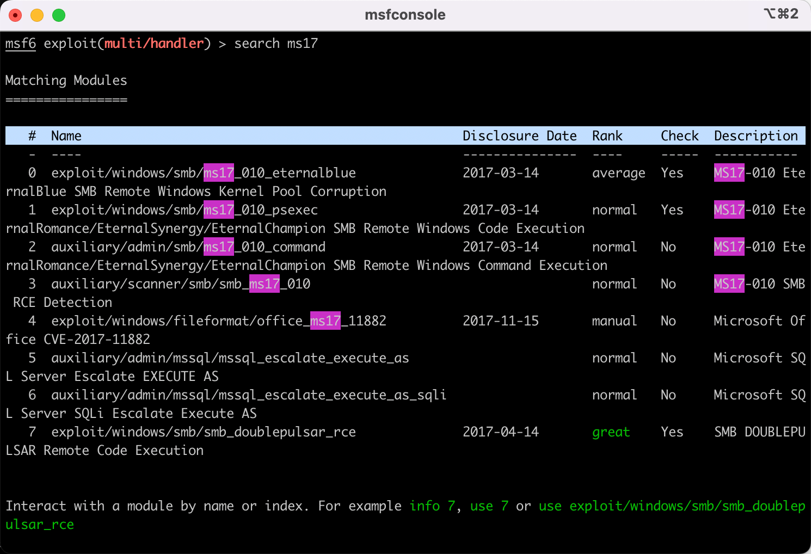Image resolution: width=811 pixels, height=554 pixels.
Task: Click exploit/windows/fileformat/office_ms17_11882 module name
Action: coord(219,321)
